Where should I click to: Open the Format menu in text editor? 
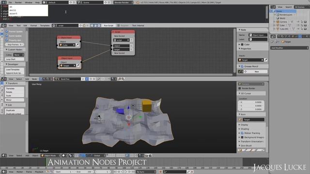pos(33,26)
